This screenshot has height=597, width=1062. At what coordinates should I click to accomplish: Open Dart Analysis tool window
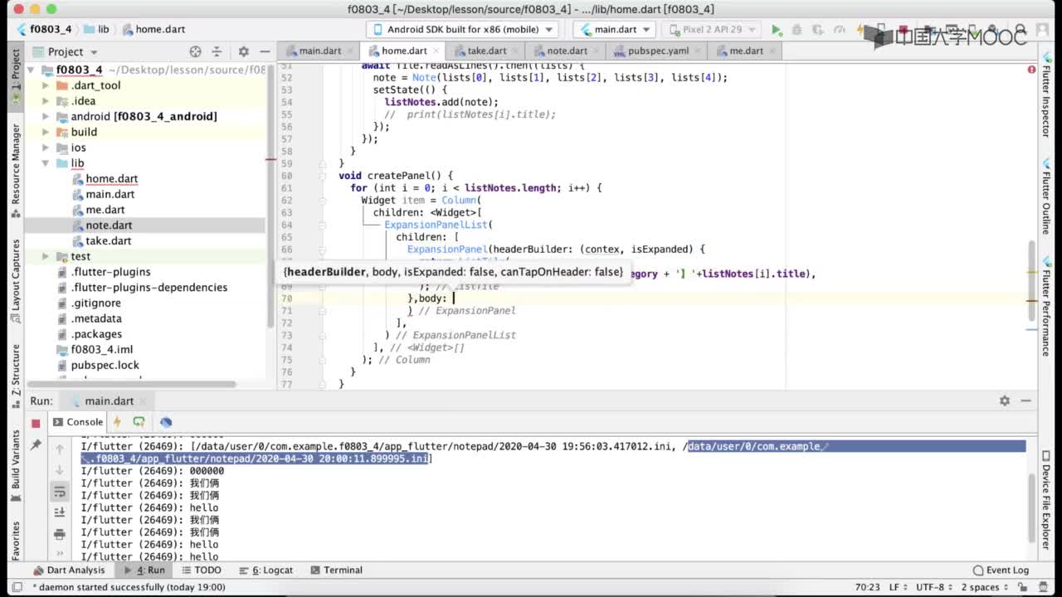pos(70,570)
